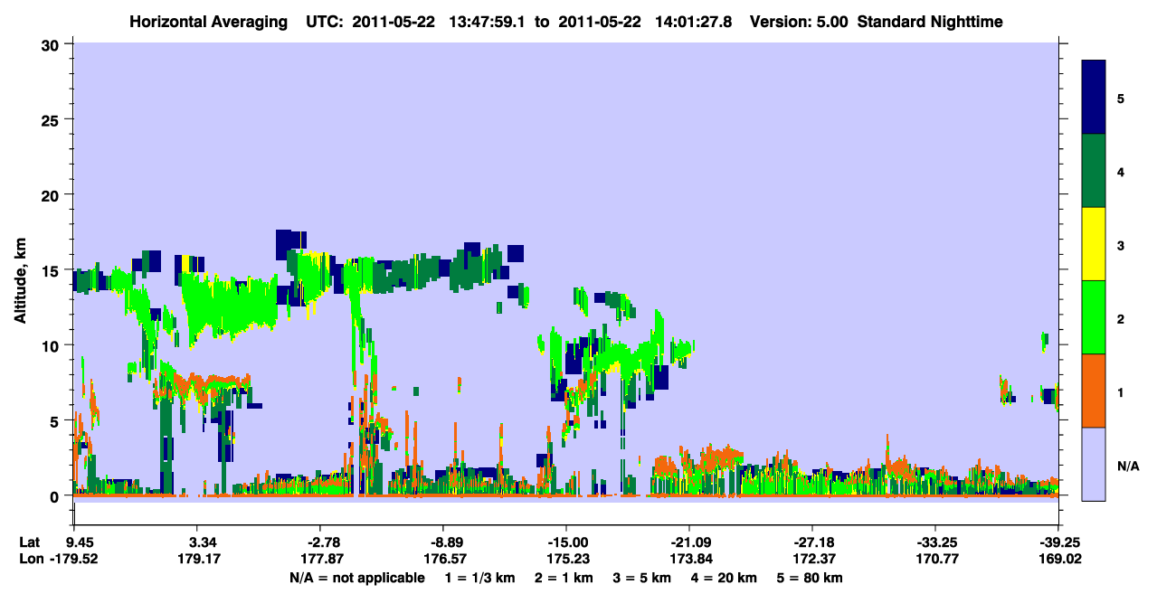Screen dimensions: 1176x603
Task: Click the 'Lat' row label
Action: tap(30, 542)
